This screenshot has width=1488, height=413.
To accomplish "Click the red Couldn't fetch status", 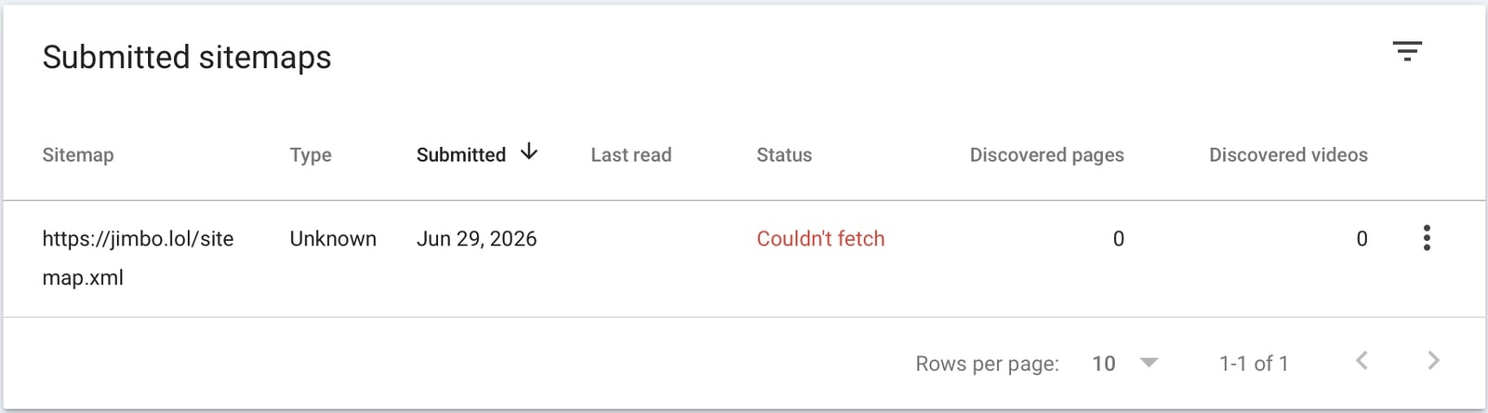I will (x=820, y=239).
